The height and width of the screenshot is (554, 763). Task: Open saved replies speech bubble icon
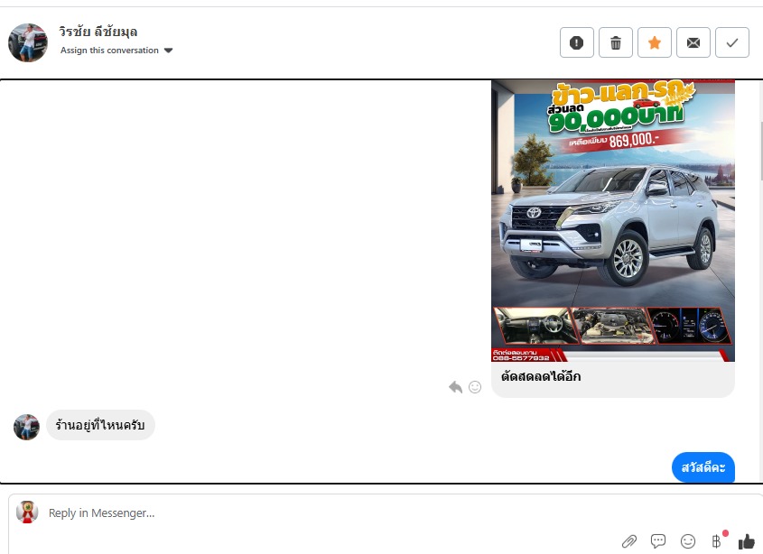click(658, 540)
